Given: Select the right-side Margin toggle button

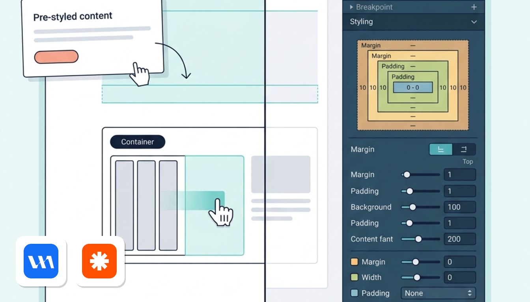Looking at the screenshot, I should (464, 149).
